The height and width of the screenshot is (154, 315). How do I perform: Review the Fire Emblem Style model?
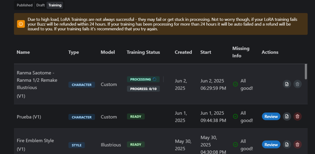point(271,145)
